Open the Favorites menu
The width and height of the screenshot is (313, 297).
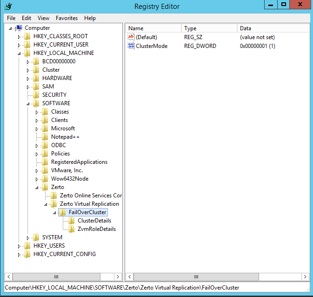click(x=67, y=18)
